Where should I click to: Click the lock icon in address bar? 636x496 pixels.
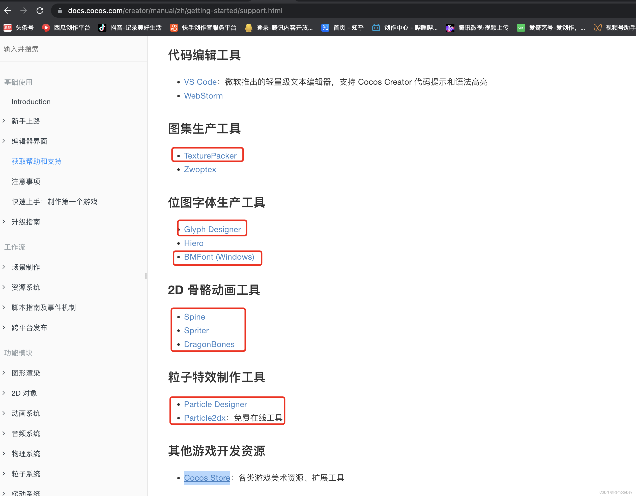(x=60, y=11)
